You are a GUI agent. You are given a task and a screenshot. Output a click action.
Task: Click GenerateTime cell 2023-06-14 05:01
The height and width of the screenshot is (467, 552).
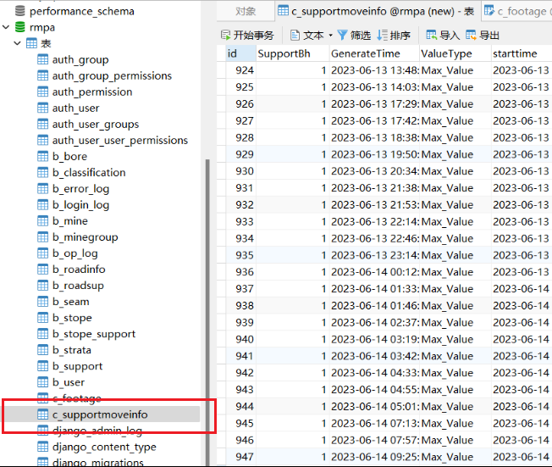click(374, 406)
